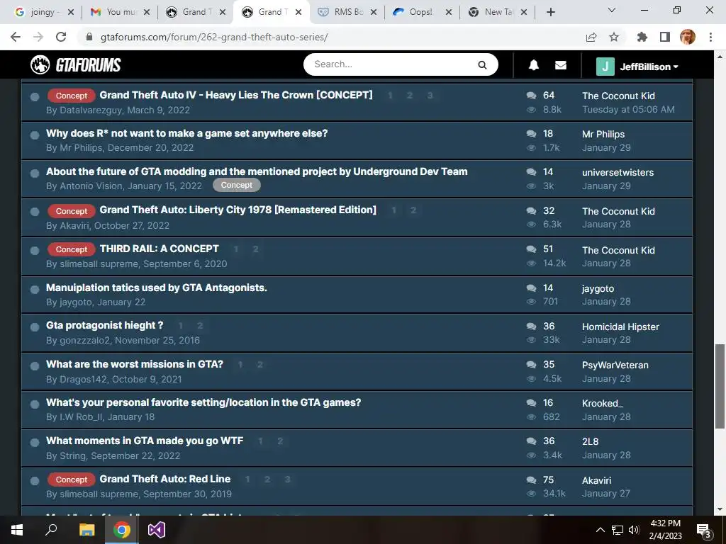Switch to the RMS Bo tab
Viewport: 726px width, 544px height.
click(348, 12)
